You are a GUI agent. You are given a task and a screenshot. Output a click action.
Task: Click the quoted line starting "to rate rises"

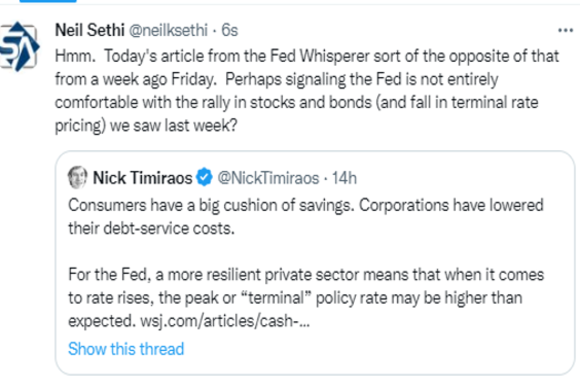coord(295,298)
